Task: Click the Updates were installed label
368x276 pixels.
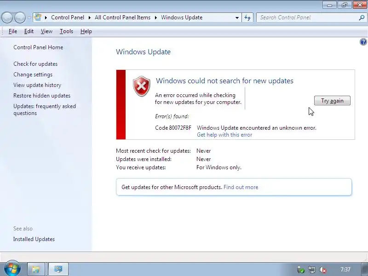Action: coord(144,159)
